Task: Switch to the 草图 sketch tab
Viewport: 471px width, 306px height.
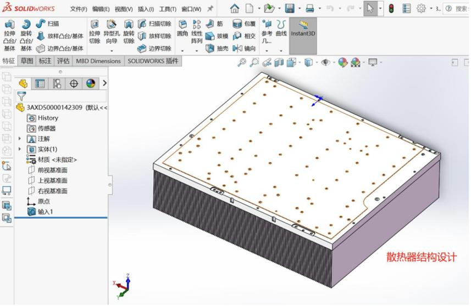Action: pos(27,61)
